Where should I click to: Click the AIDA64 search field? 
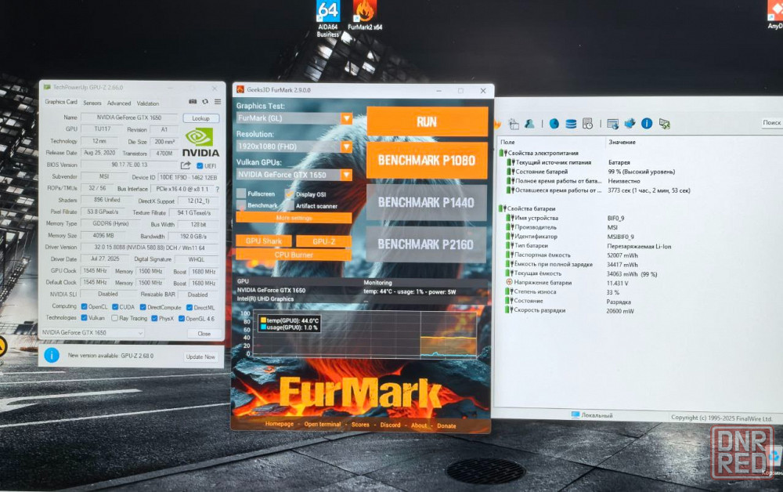[x=771, y=123]
